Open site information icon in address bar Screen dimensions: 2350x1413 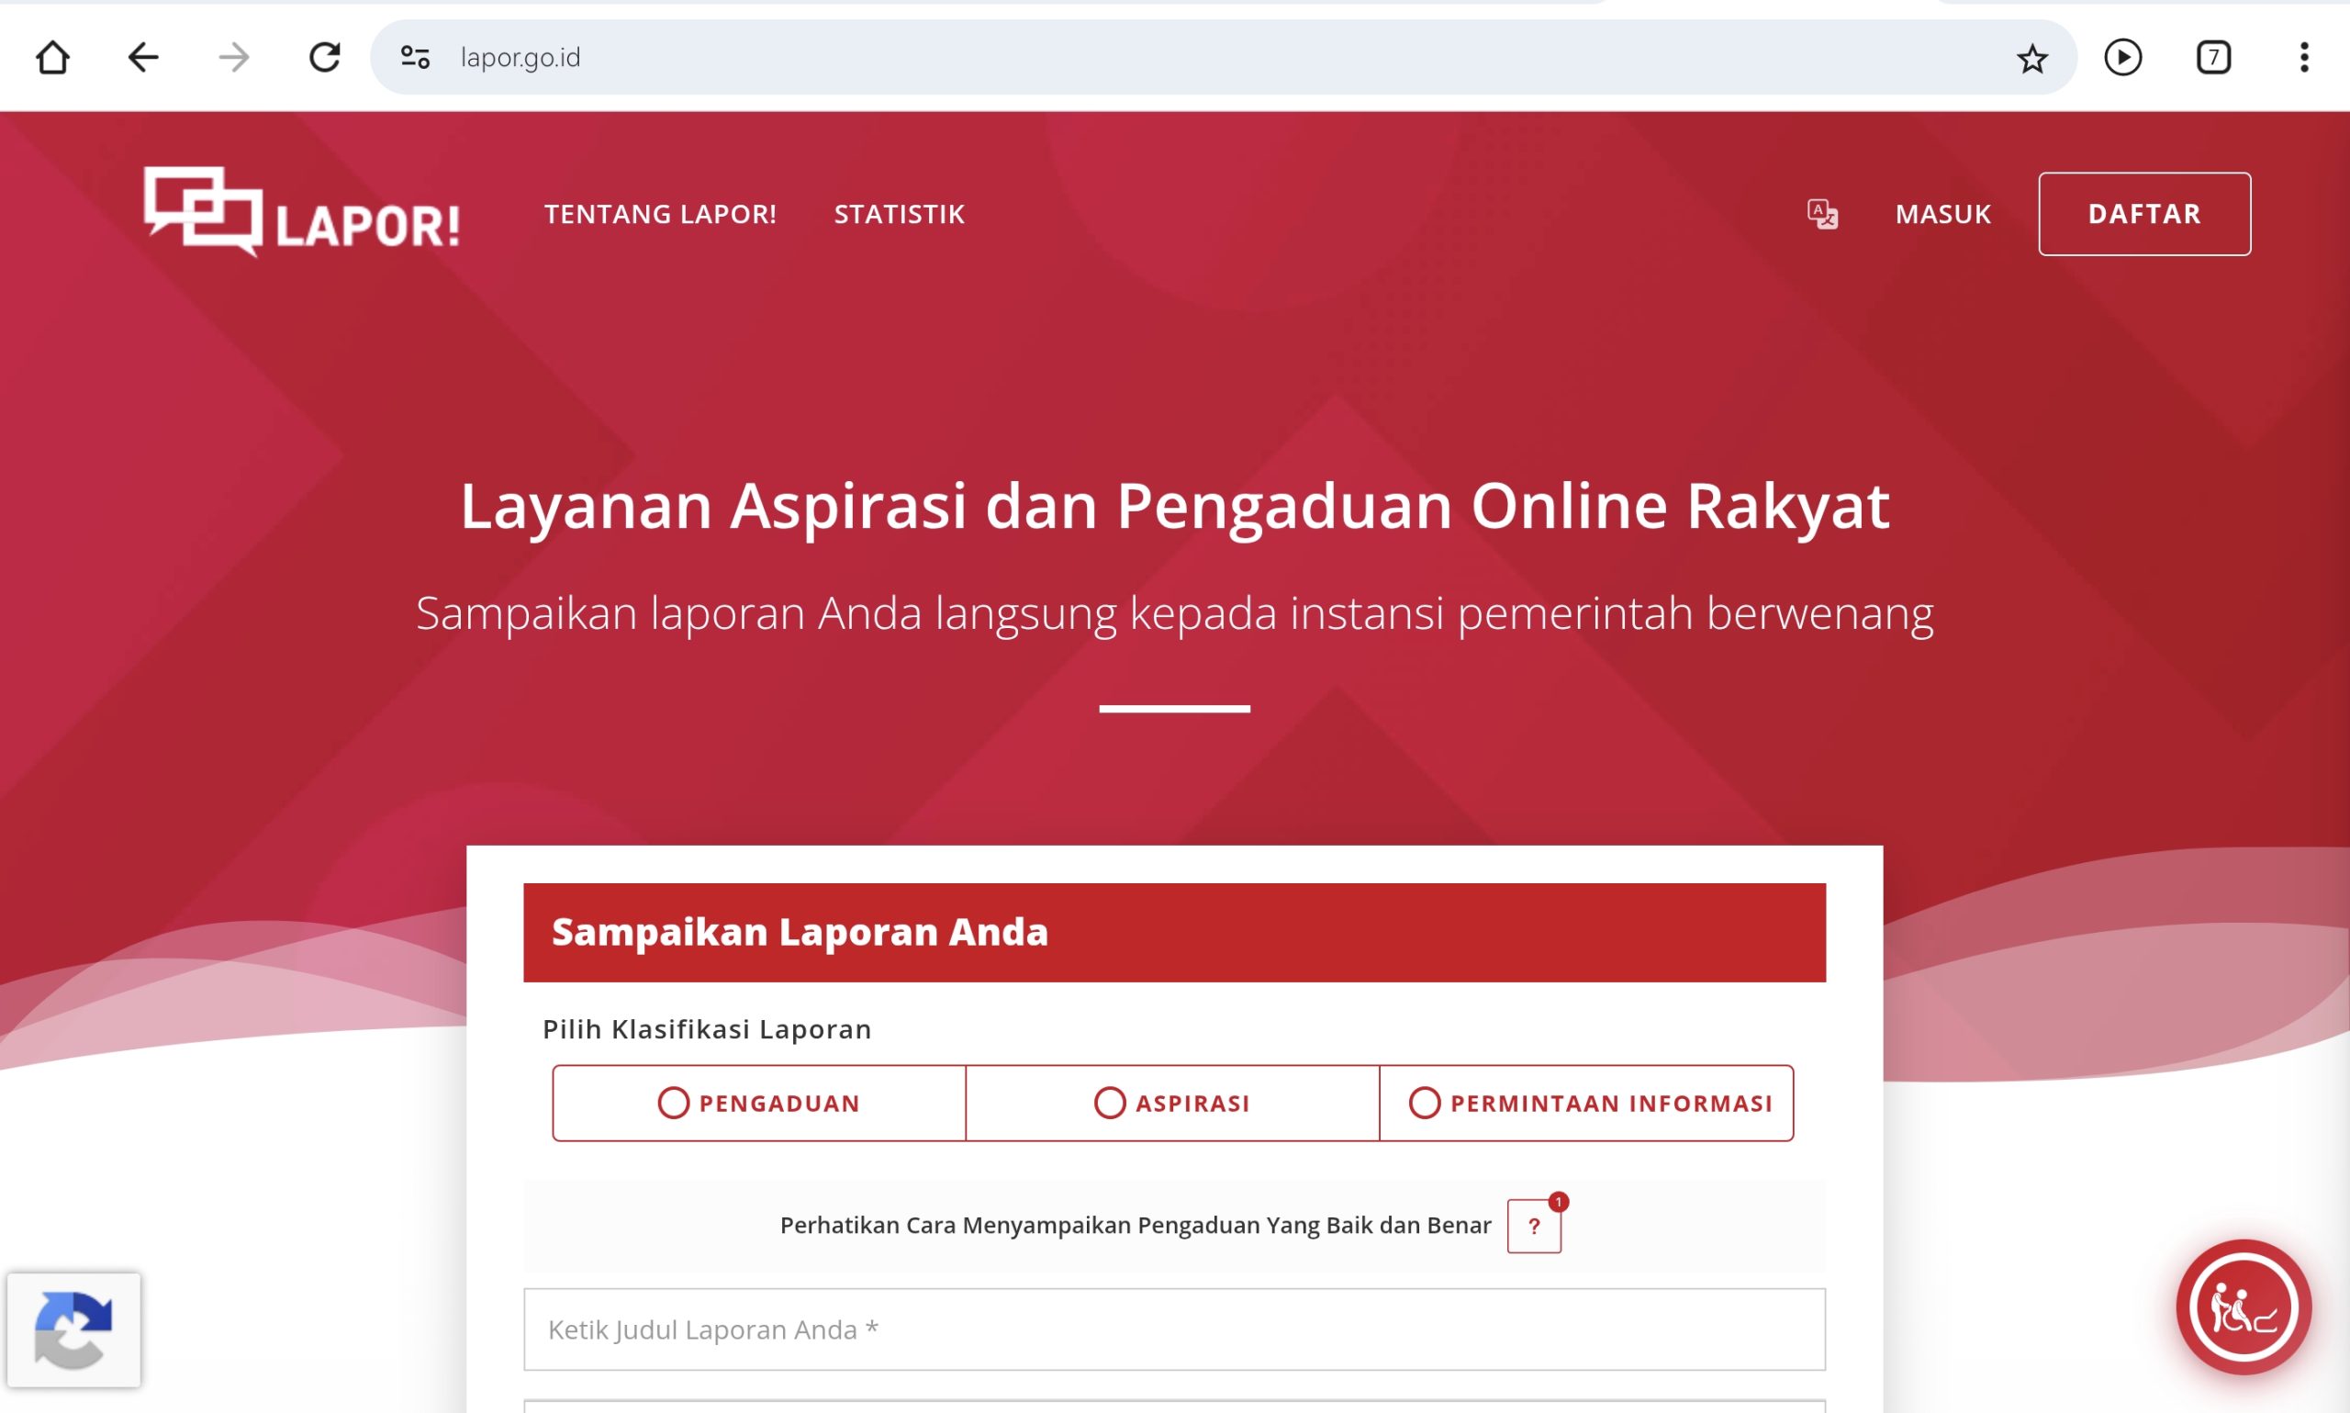click(415, 57)
